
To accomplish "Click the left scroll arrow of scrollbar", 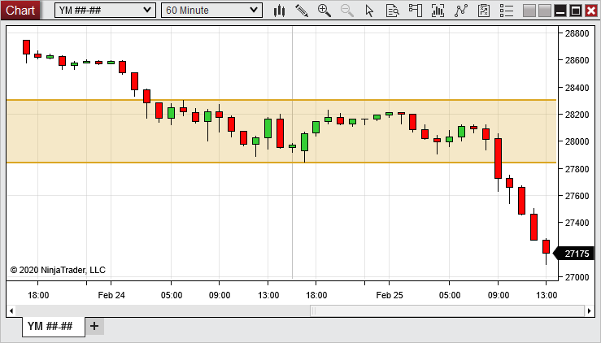I will coord(11,310).
